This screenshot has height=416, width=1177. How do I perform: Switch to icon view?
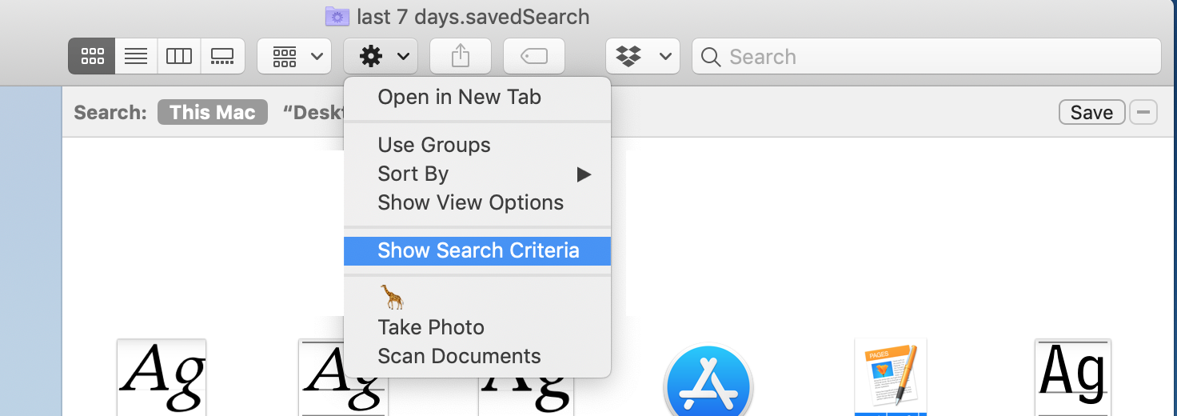tap(92, 57)
